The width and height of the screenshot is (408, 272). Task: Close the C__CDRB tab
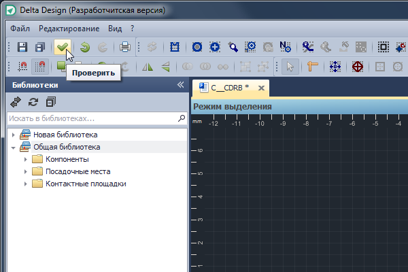[260, 88]
